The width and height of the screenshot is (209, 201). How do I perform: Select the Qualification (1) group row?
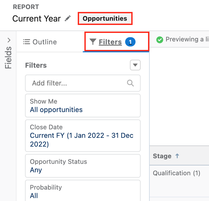(x=179, y=173)
